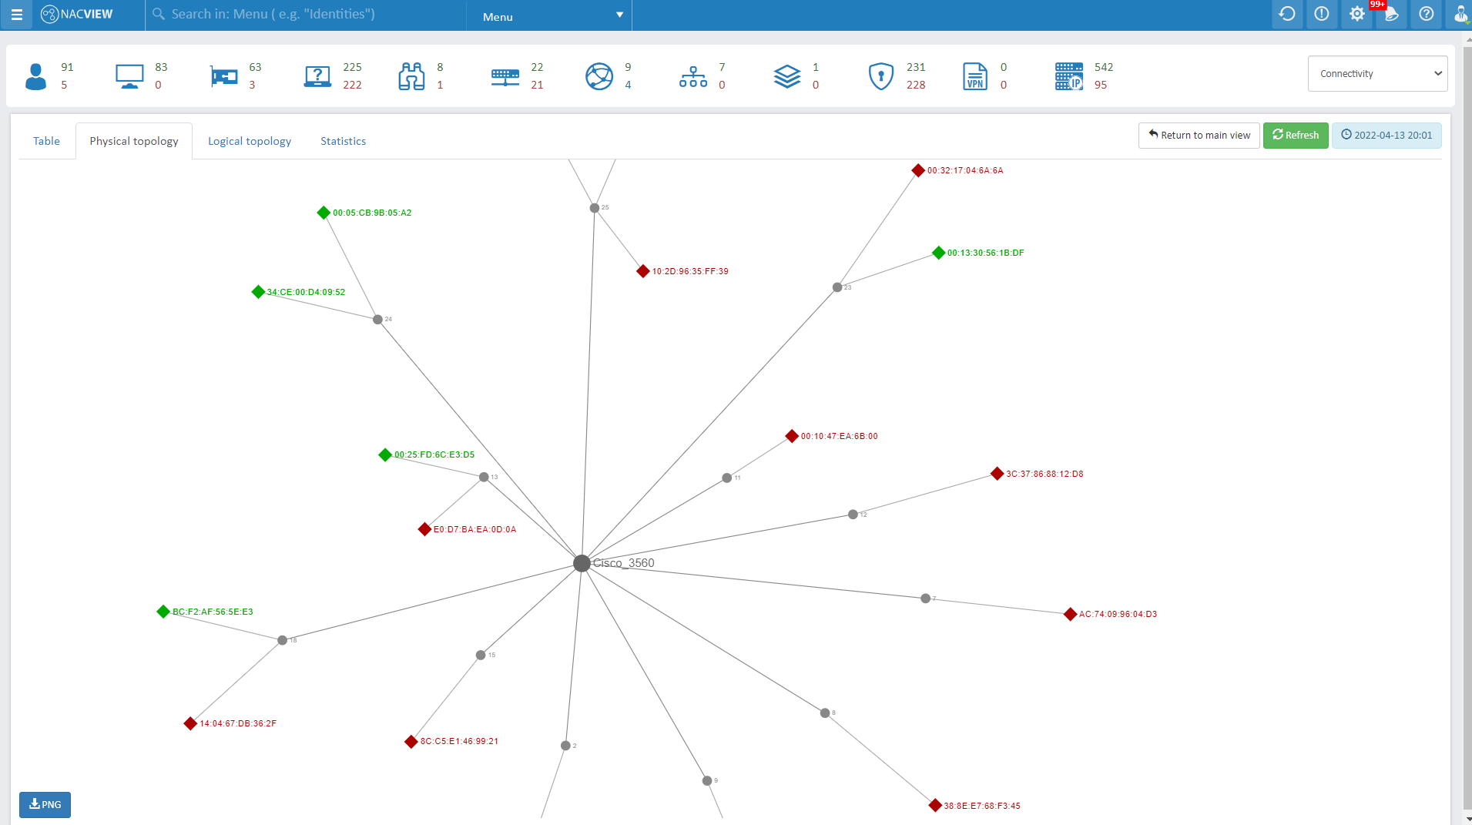
Task: Open the network card statistics icon
Action: point(223,76)
